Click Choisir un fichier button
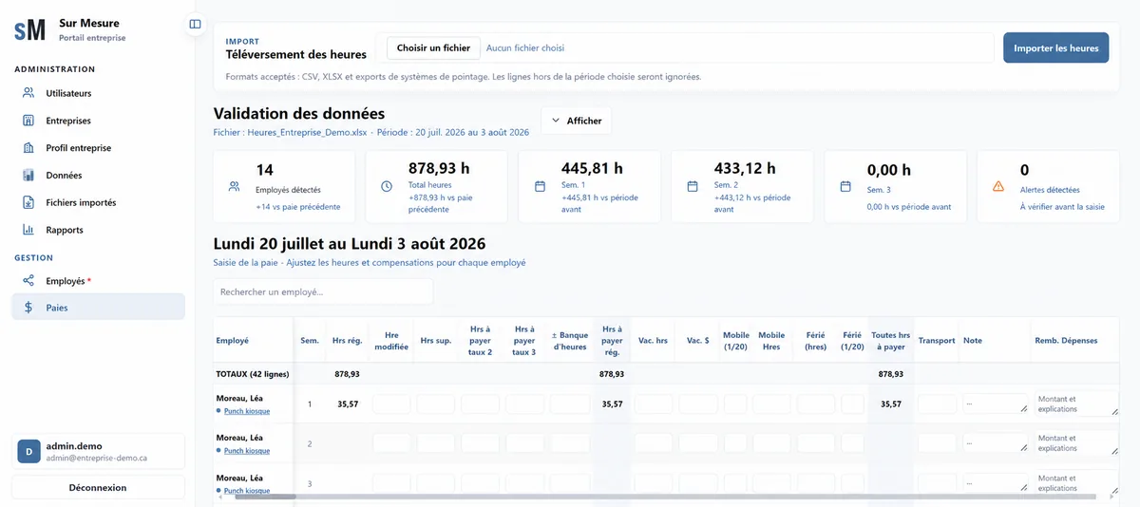This screenshot has height=507, width=1140. tap(433, 47)
